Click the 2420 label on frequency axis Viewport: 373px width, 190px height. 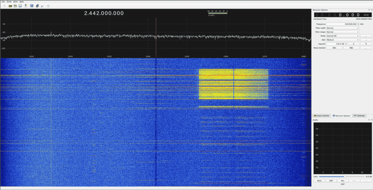coord(70,56)
